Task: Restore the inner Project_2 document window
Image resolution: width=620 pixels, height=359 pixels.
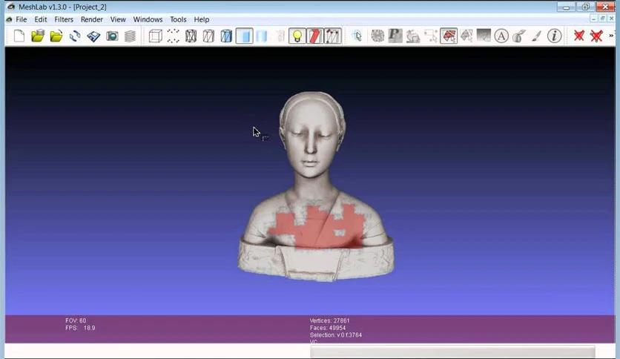Action: (603, 19)
